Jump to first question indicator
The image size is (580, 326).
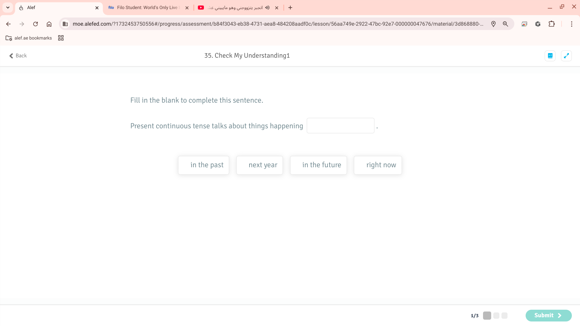pyautogui.click(x=487, y=315)
